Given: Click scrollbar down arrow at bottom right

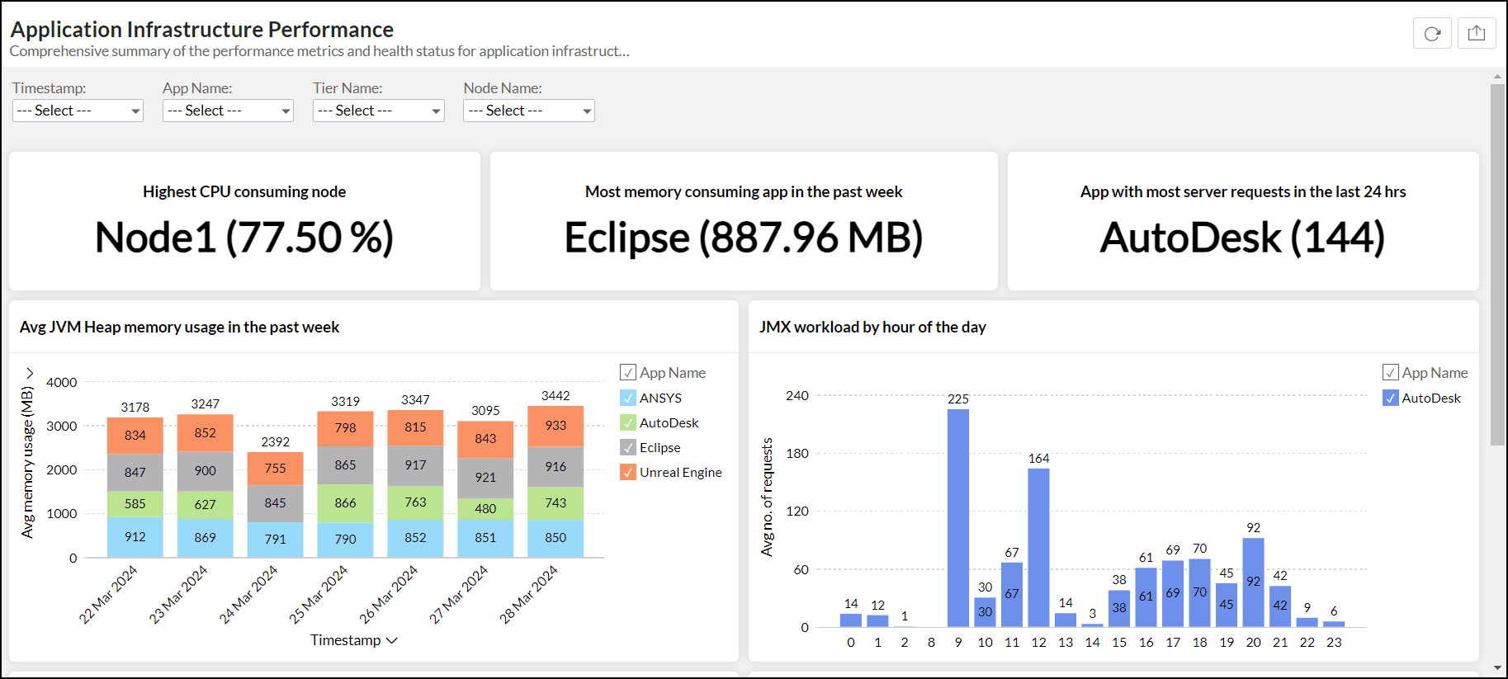Looking at the screenshot, I should [x=1497, y=667].
